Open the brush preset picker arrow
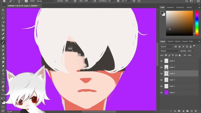The width and height of the screenshot is (201, 113). pos(22,1)
